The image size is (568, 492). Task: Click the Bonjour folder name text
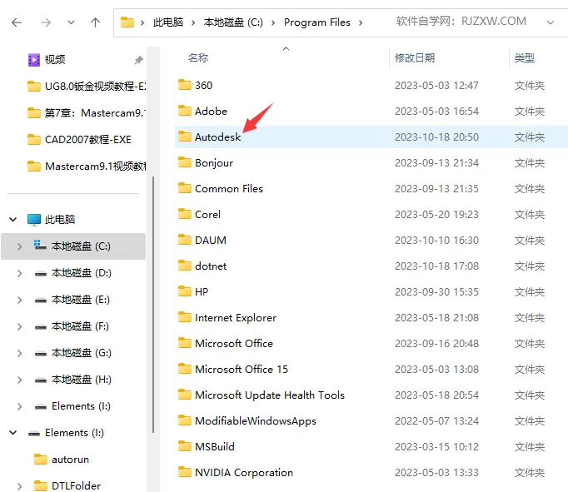click(214, 163)
